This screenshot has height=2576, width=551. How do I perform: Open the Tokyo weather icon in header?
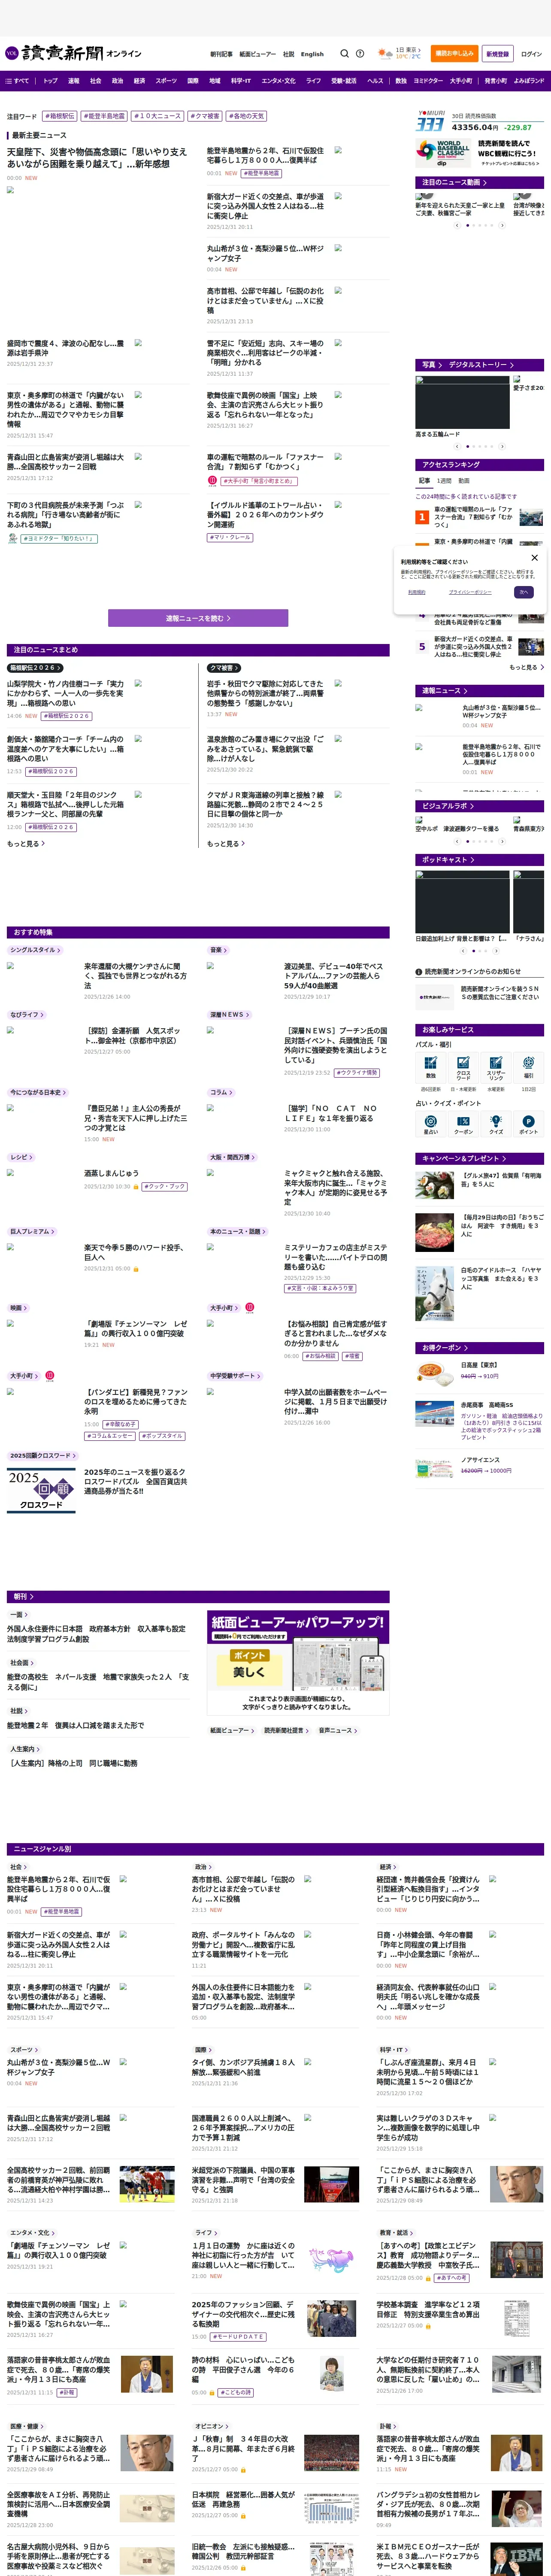pyautogui.click(x=384, y=54)
